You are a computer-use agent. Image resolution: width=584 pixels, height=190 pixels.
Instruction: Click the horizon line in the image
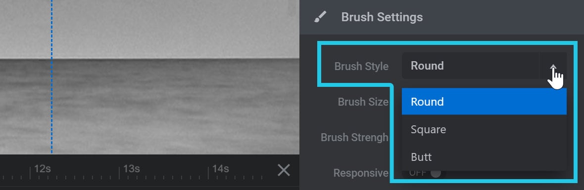[150, 59]
